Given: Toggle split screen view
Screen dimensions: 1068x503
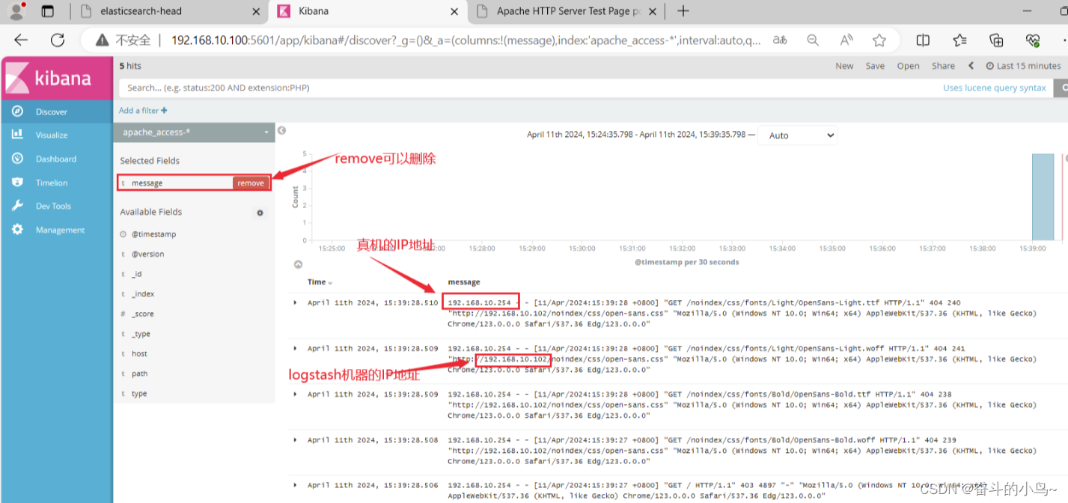Looking at the screenshot, I should tap(923, 40).
